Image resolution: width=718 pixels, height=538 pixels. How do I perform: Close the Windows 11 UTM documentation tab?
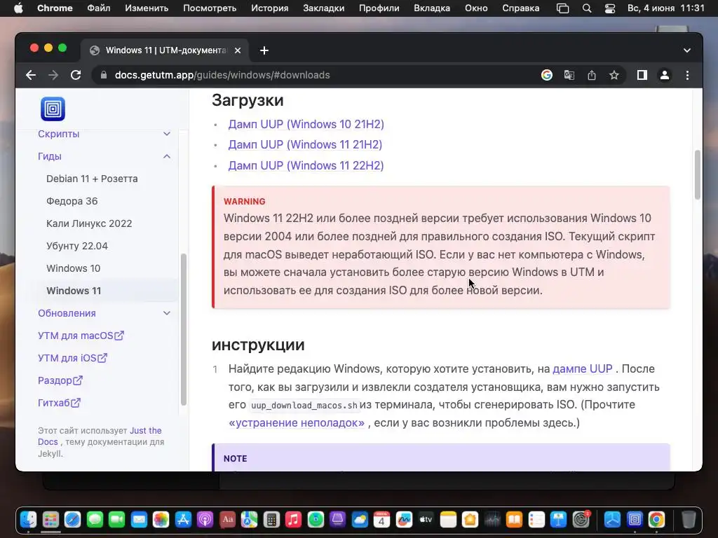click(238, 50)
